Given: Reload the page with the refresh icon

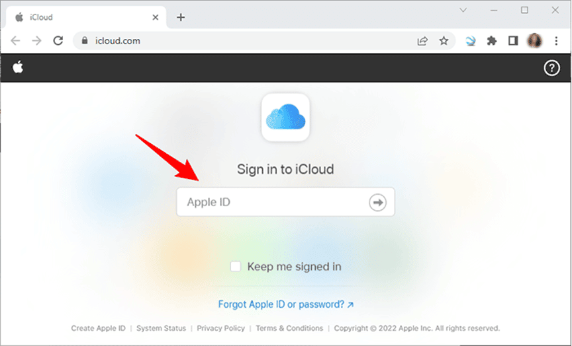Looking at the screenshot, I should [x=58, y=41].
